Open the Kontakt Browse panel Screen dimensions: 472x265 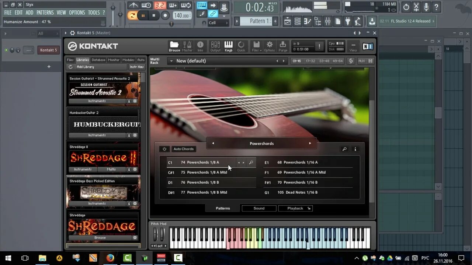(x=174, y=46)
